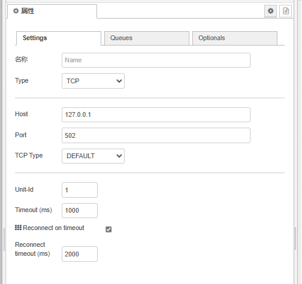Open node properties gear button at top right
Viewport: 302px width, 284px height.
[x=270, y=11]
